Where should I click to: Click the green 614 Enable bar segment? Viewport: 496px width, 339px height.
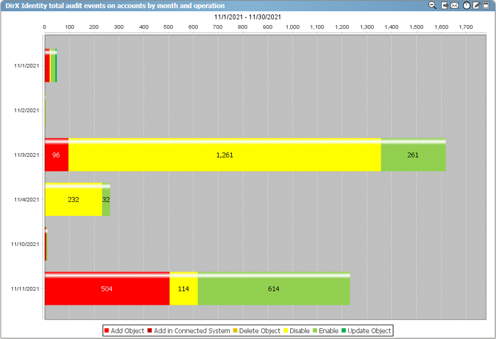(x=273, y=289)
